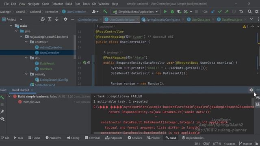Click Git update project arrow
260x146 pixels.
point(213,12)
